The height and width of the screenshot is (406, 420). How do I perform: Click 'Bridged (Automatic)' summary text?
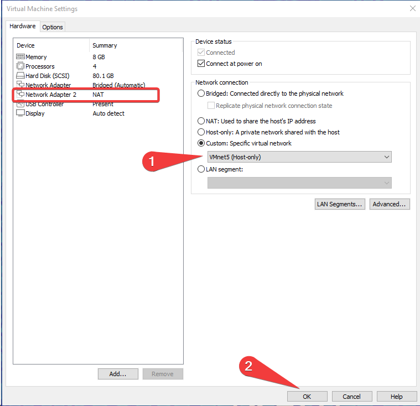tap(119, 85)
